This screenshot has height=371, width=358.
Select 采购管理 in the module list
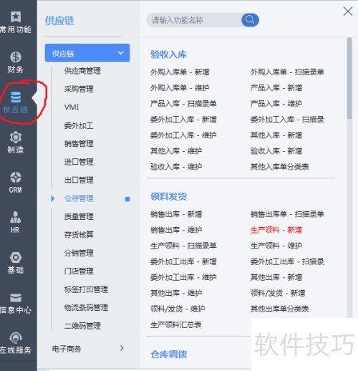[x=79, y=89]
